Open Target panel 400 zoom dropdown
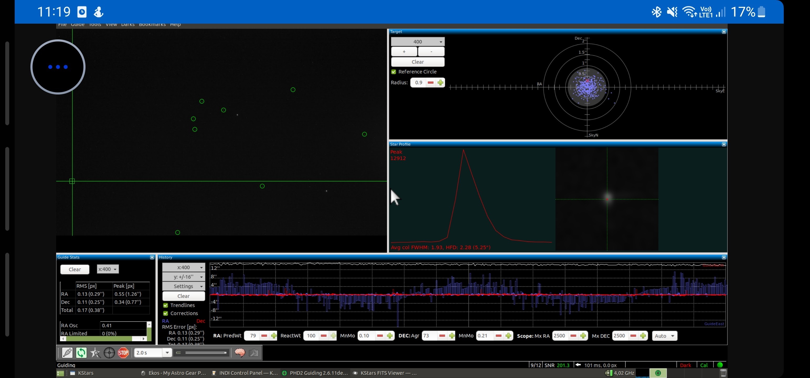The image size is (810, 378). pyautogui.click(x=418, y=41)
